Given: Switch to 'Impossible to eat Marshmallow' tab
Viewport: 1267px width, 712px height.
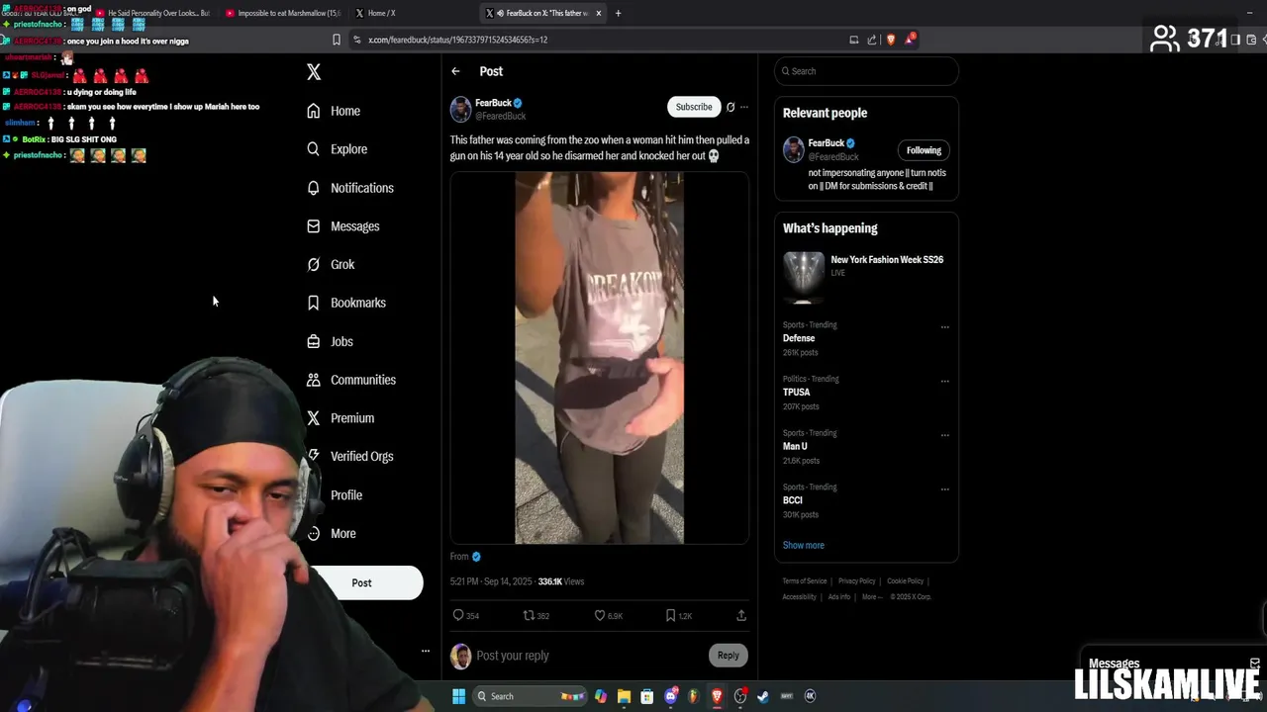Looking at the screenshot, I should 282,14.
